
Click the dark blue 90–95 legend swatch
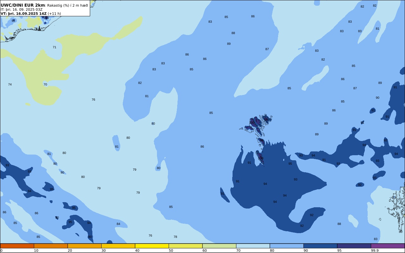coord(320,246)
